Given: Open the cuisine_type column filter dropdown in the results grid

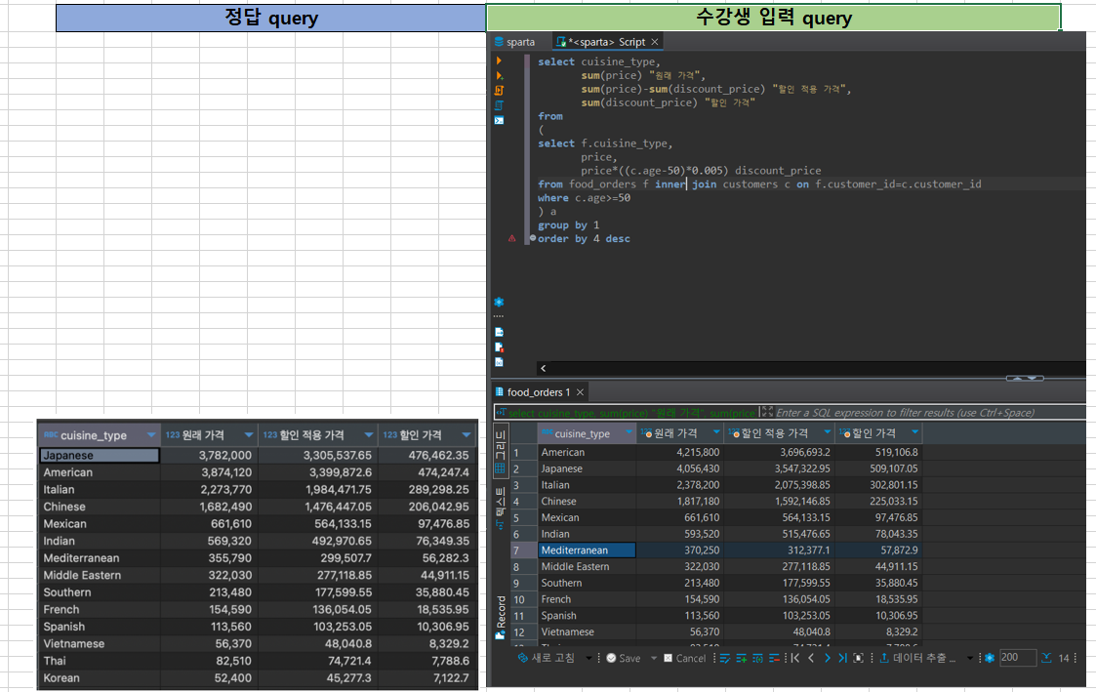Looking at the screenshot, I should tap(629, 432).
